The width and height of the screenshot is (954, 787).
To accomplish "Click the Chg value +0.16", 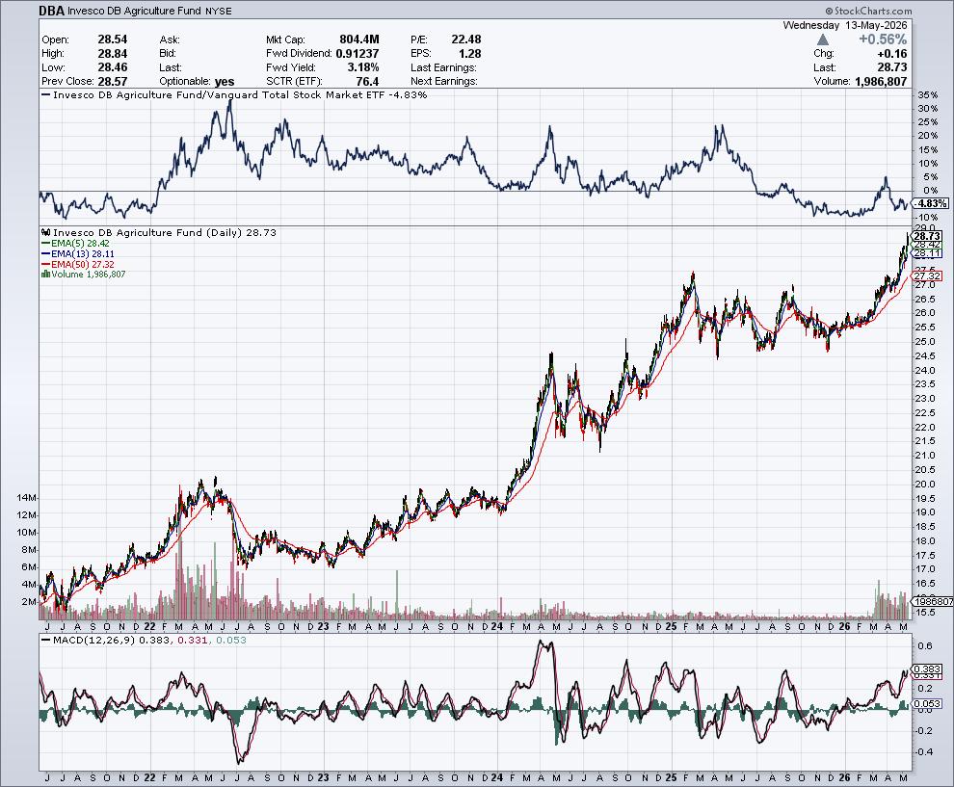I will 892,54.
